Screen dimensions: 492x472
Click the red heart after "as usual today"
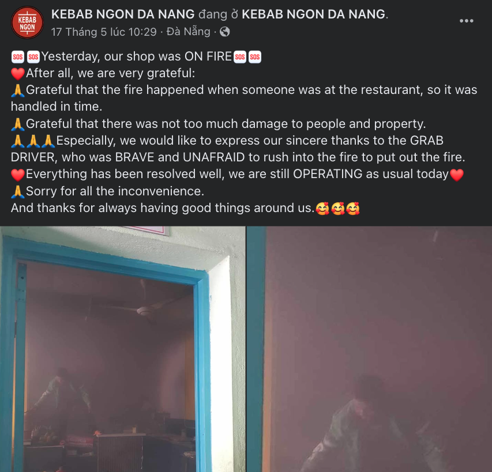(457, 175)
